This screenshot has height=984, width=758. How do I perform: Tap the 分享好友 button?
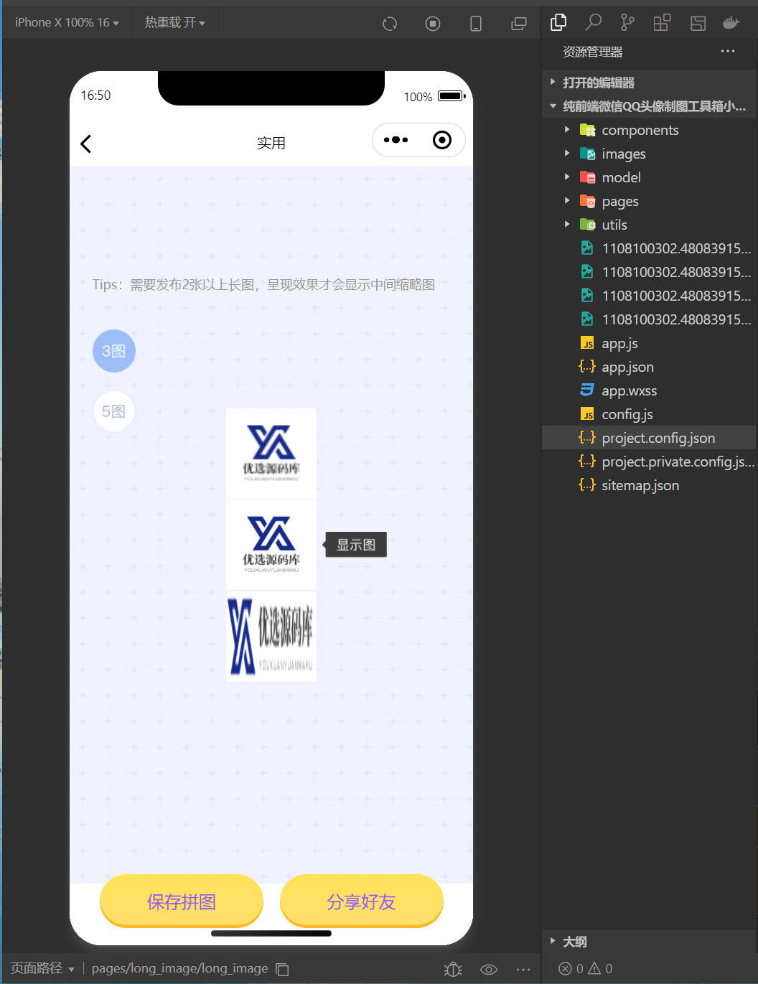[362, 901]
